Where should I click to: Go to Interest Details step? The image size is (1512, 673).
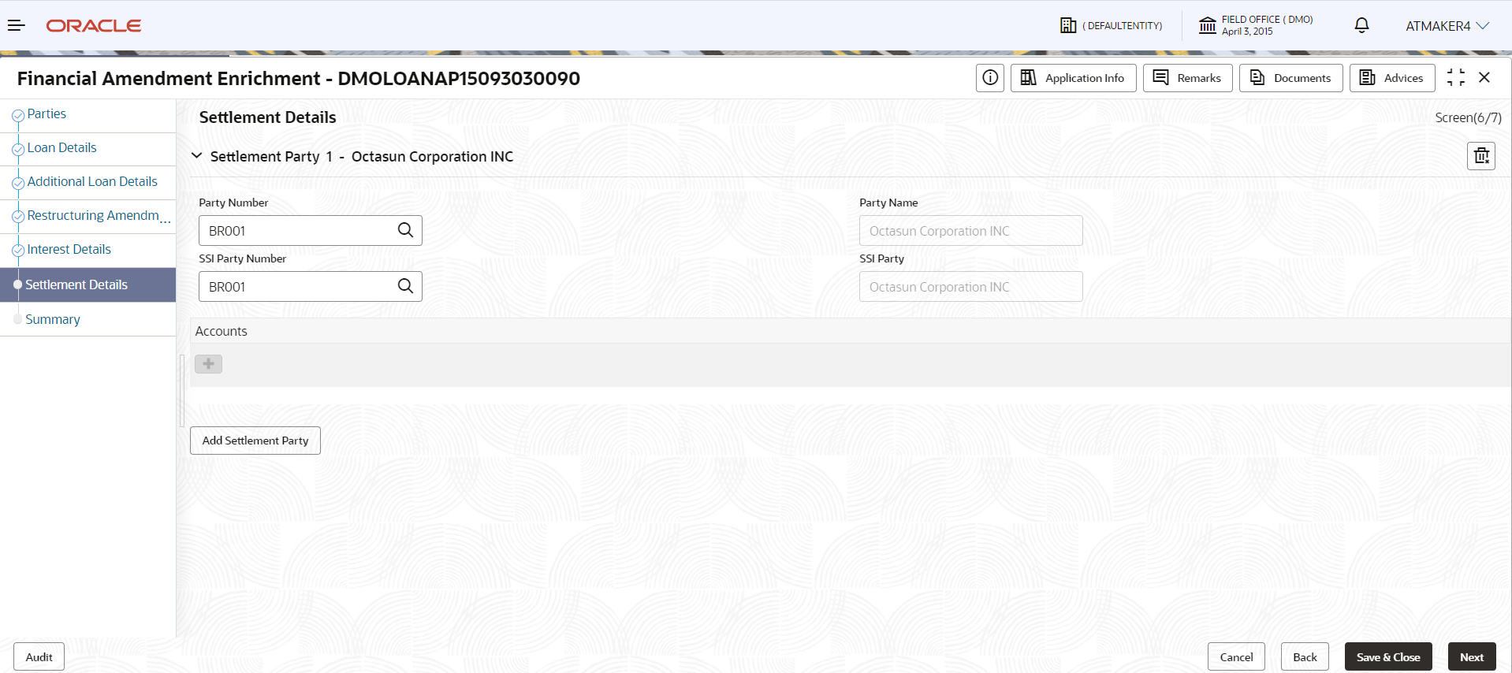pos(69,249)
